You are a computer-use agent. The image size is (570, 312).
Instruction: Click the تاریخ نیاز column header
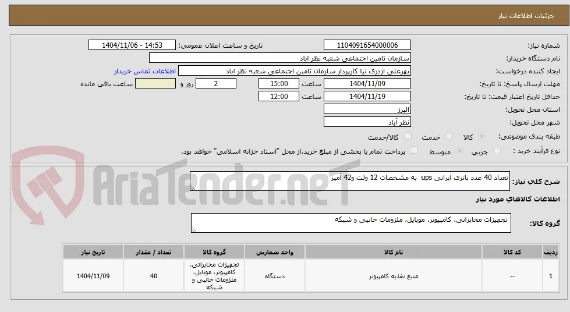click(x=93, y=252)
